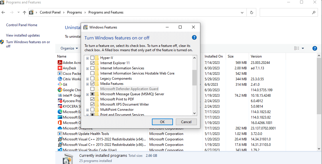Uncheck Microsoft Print to PDF checkbox
Viewport: 322px width, 164px height.
[93, 99]
